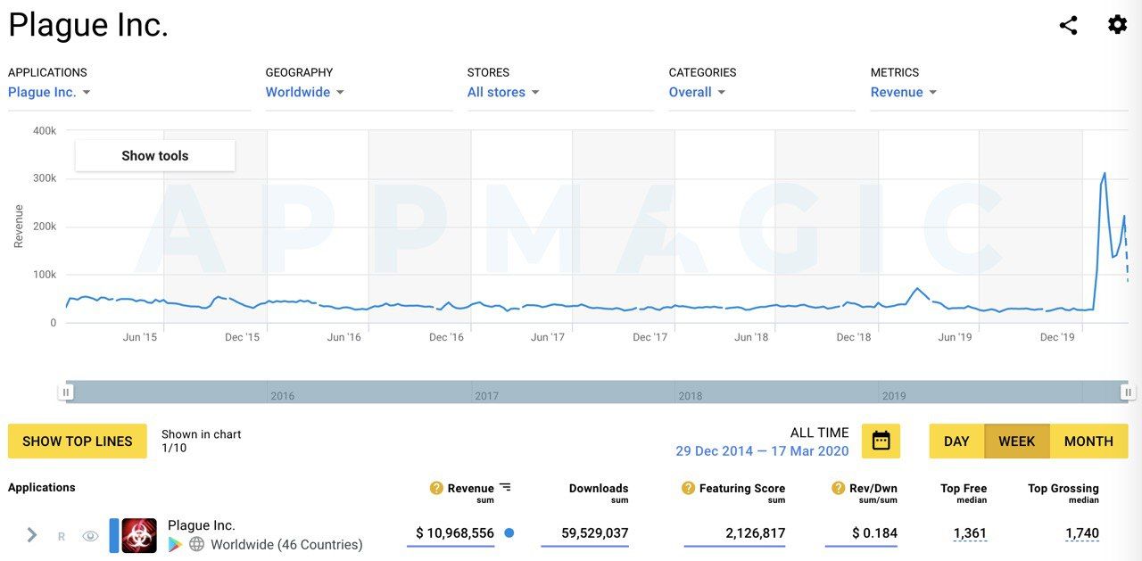Click the left handle of the time range slider
Screen dimensions: 1142x561
[66, 392]
